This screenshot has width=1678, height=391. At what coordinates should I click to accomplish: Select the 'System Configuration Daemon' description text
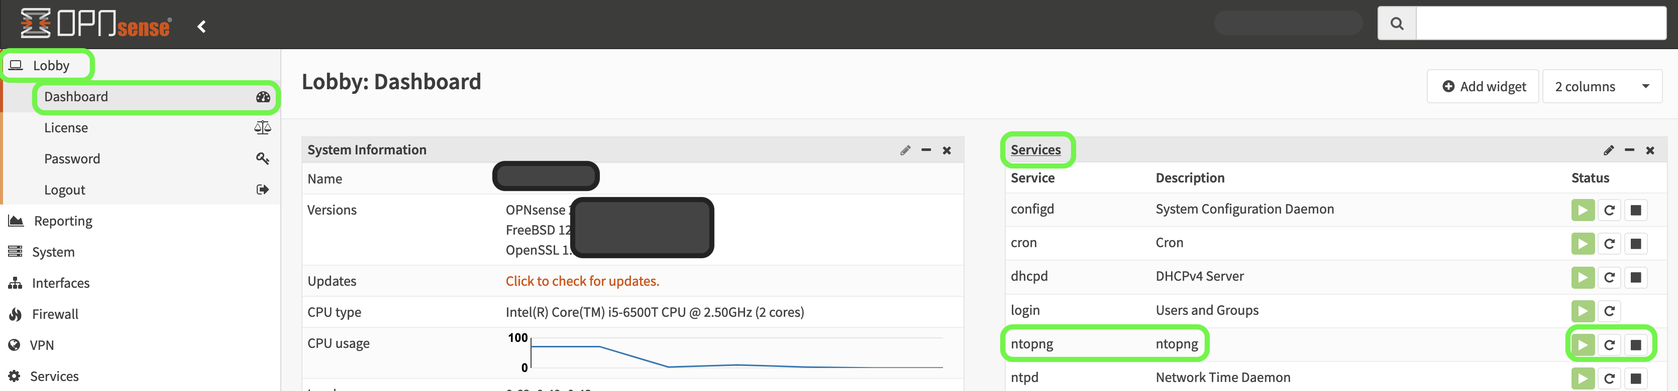tap(1244, 209)
